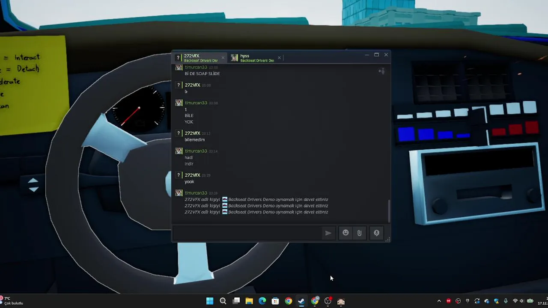
Task: Send the chat message with arrow button
Action: click(x=328, y=233)
